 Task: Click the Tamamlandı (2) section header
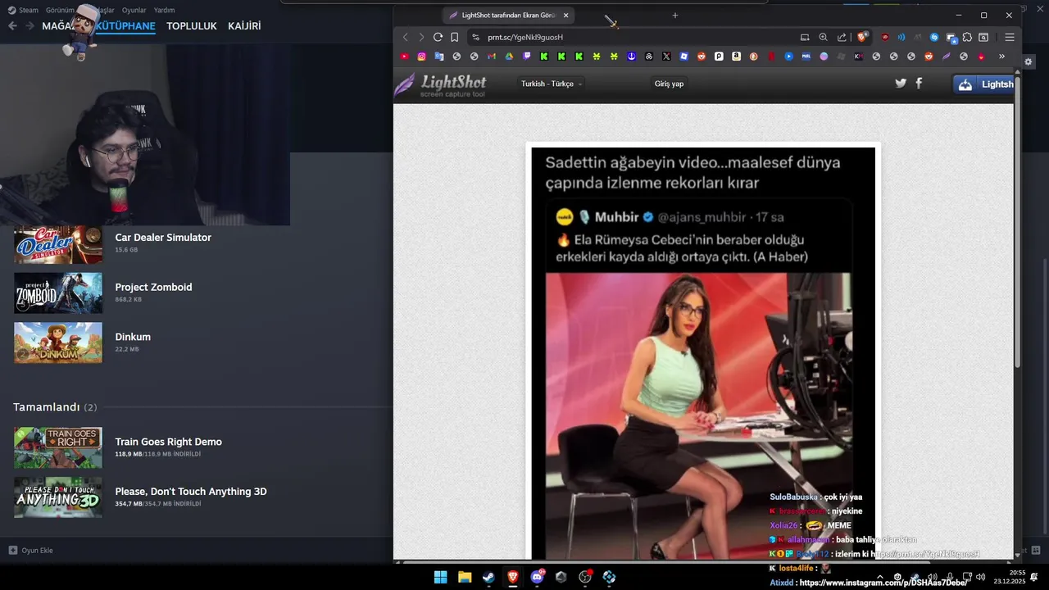pyautogui.click(x=55, y=407)
